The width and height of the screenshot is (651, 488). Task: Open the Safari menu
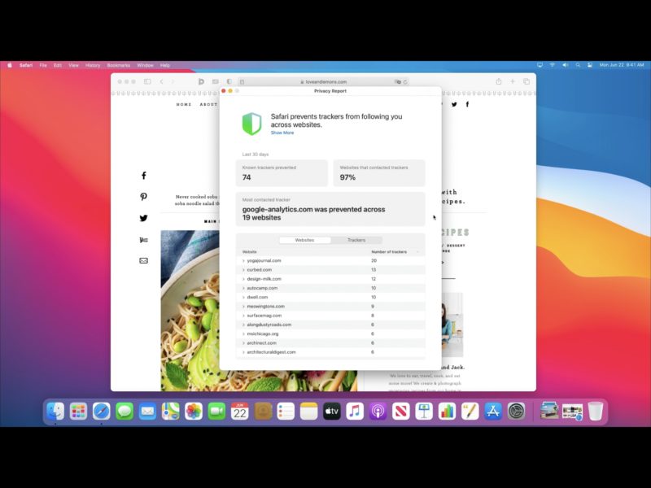pyautogui.click(x=26, y=65)
